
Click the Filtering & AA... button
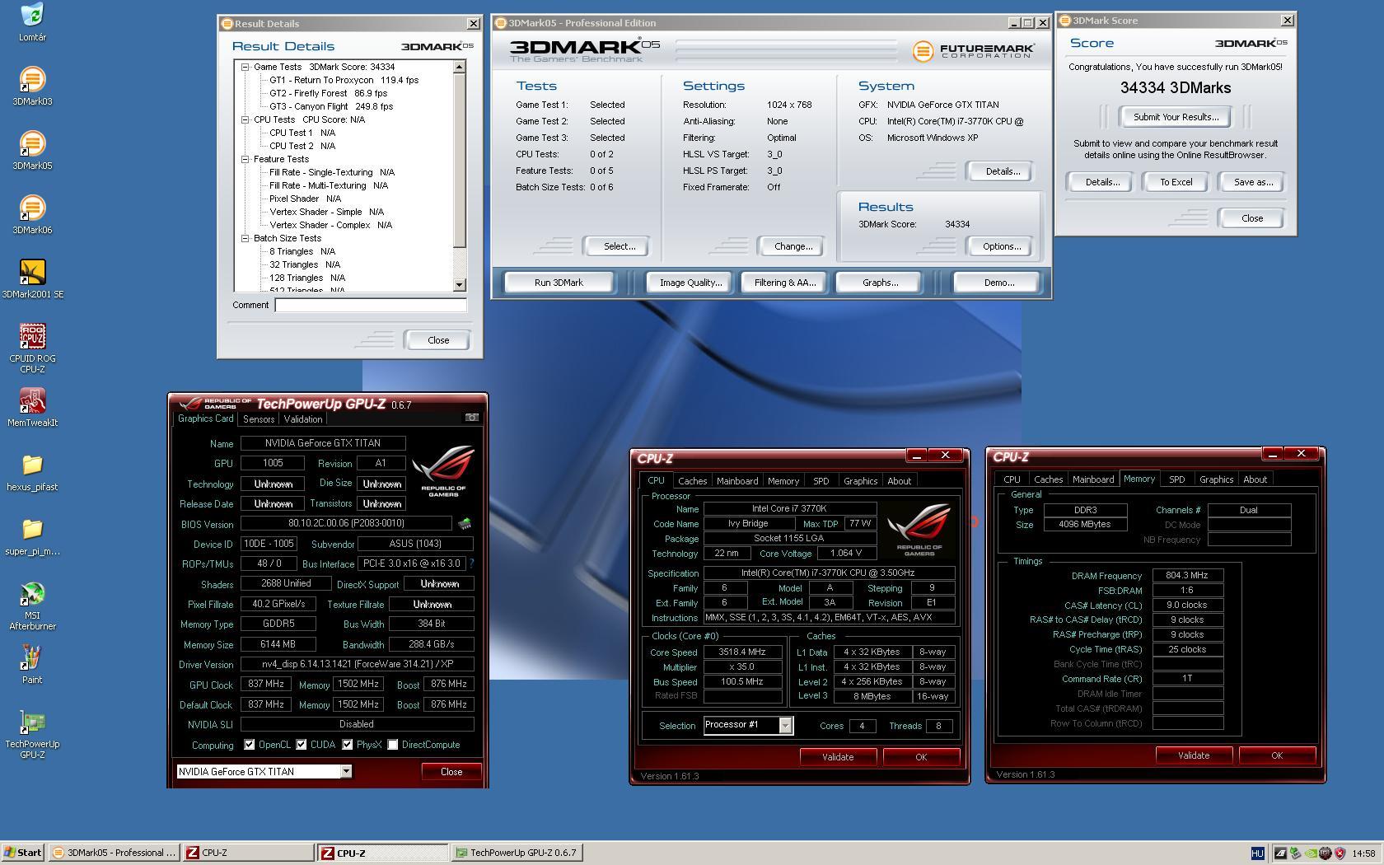coord(785,283)
